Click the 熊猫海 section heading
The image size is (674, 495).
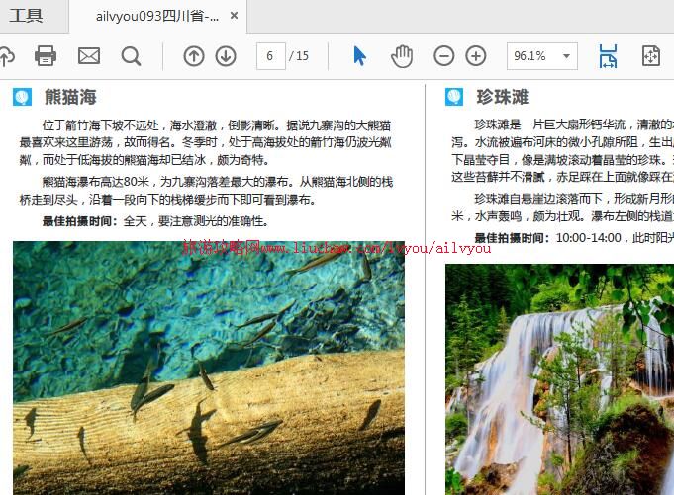pyautogui.click(x=70, y=97)
